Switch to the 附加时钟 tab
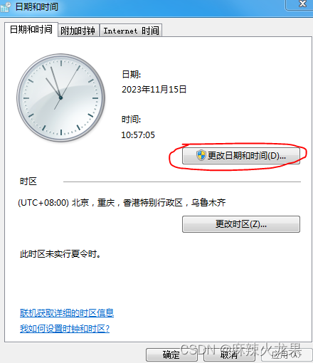 78,31
